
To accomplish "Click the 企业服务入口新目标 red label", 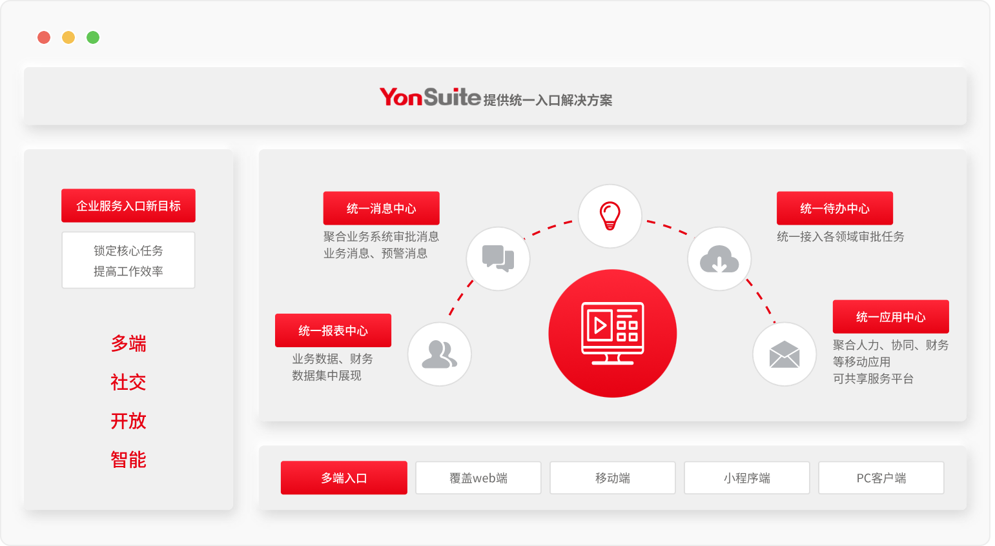I will 128,206.
